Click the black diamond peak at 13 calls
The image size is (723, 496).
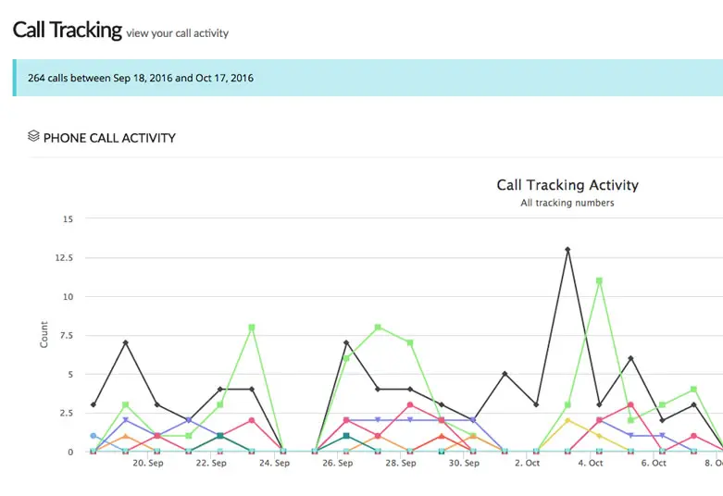click(567, 250)
